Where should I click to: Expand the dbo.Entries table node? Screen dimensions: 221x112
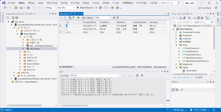pos(23,49)
